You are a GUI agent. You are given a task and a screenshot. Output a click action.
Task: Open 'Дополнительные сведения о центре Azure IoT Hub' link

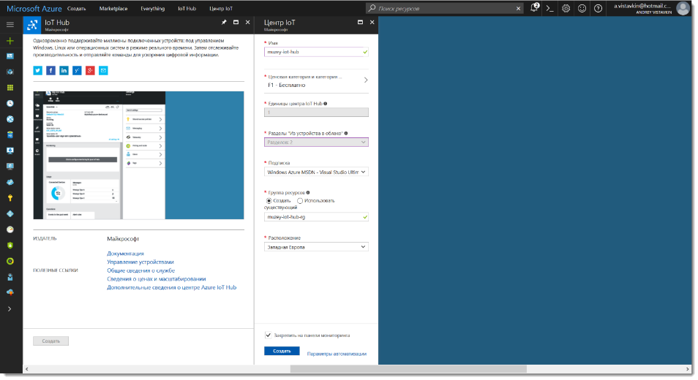(x=171, y=287)
